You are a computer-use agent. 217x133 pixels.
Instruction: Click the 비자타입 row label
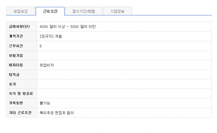pyautogui.click(x=16, y=65)
